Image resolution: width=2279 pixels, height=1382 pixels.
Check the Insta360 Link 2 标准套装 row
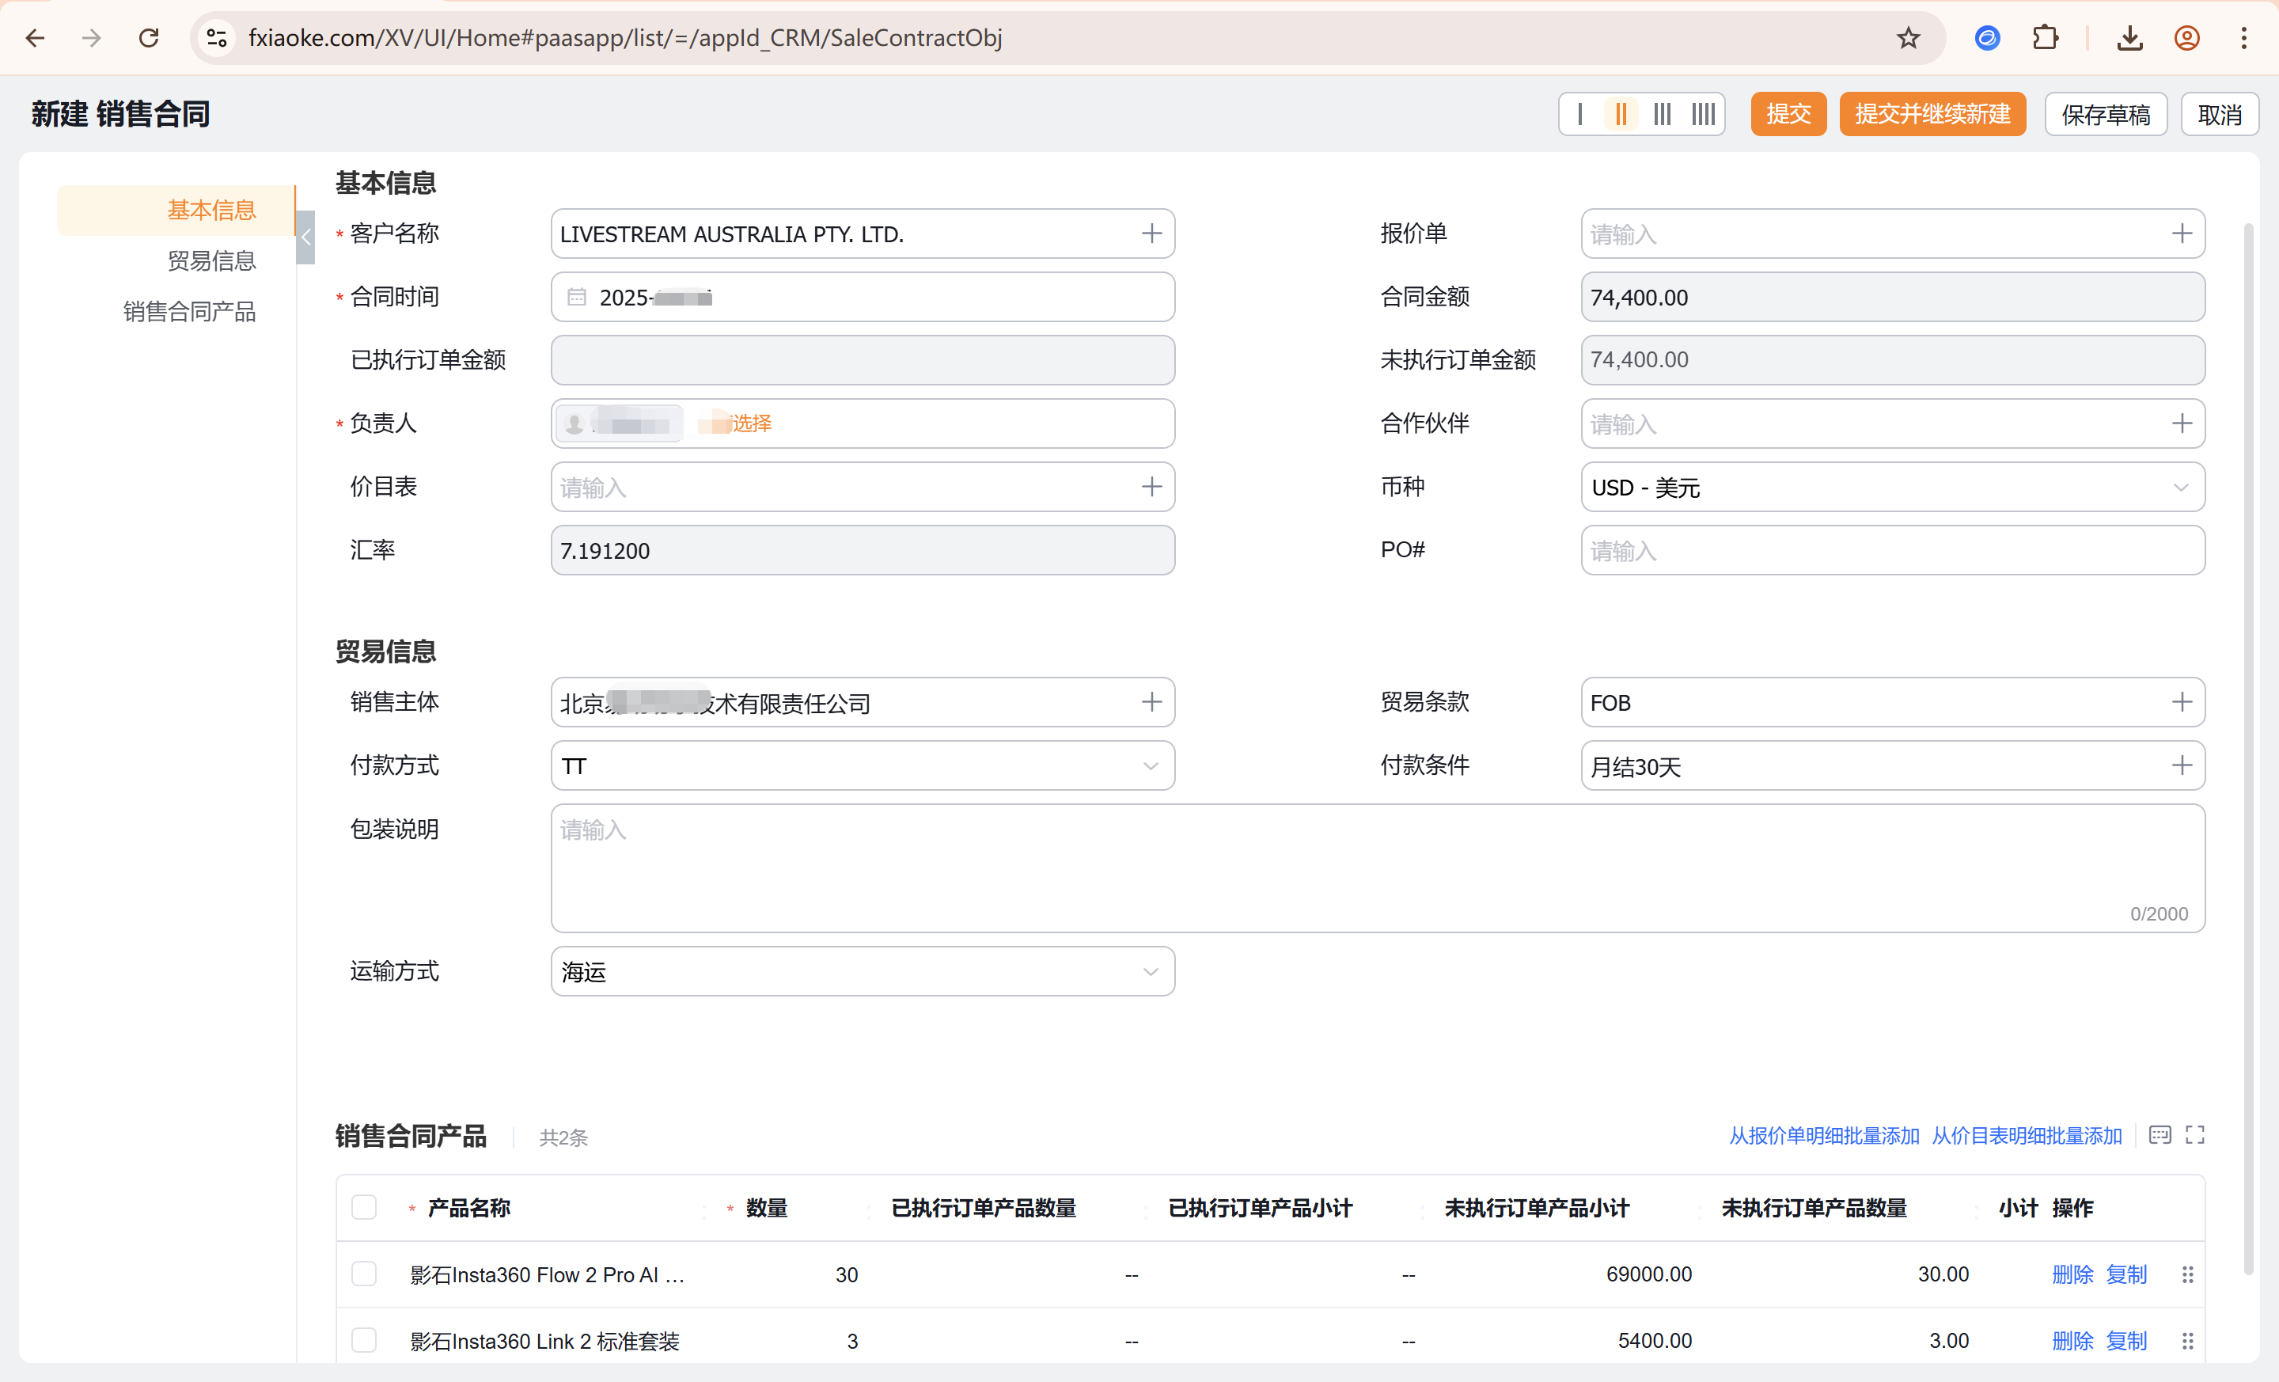click(363, 1340)
